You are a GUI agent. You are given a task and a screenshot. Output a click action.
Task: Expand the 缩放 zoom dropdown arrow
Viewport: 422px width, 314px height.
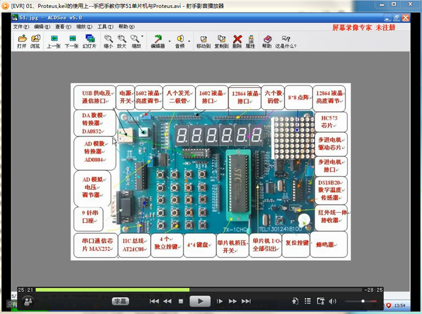point(142,36)
